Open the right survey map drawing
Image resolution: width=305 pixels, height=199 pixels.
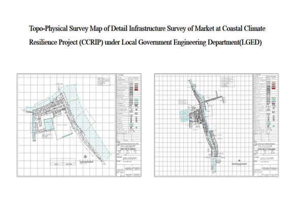(x=204, y=125)
